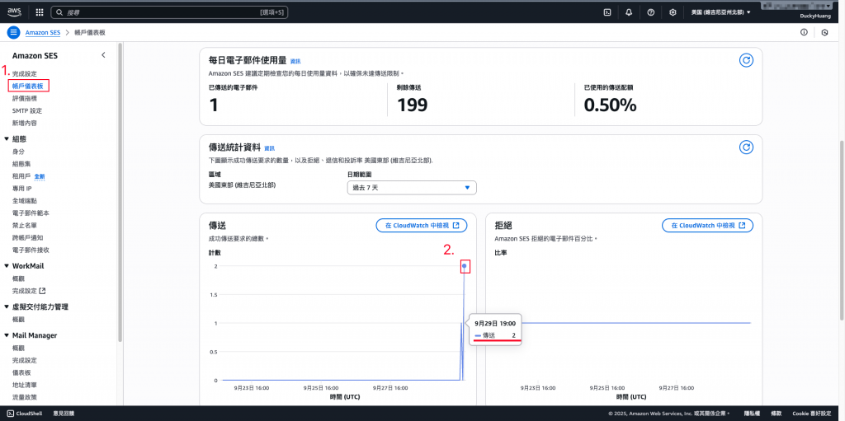Open 跨帳戶通知 in the sidebar
The image size is (845, 421).
[x=27, y=237]
